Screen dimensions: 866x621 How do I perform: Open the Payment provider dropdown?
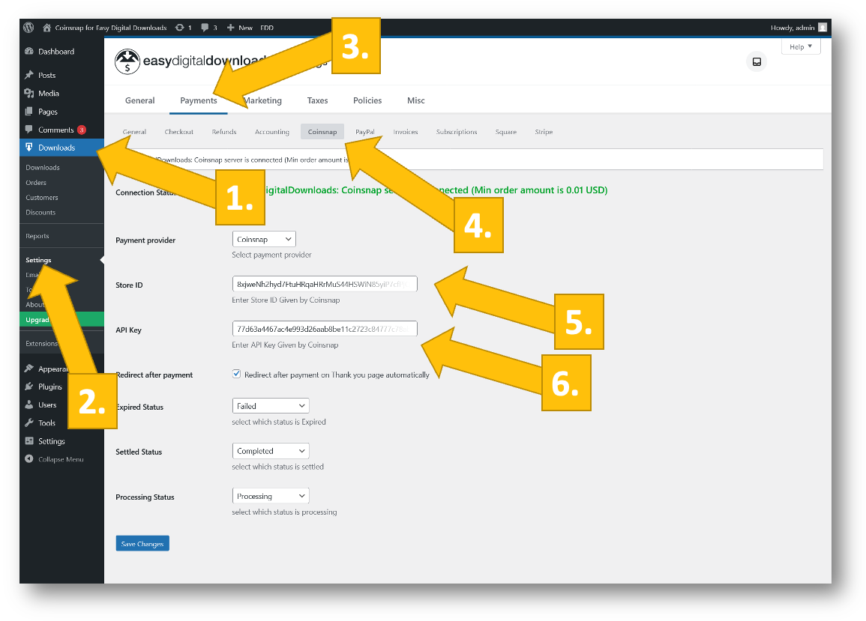click(x=264, y=239)
